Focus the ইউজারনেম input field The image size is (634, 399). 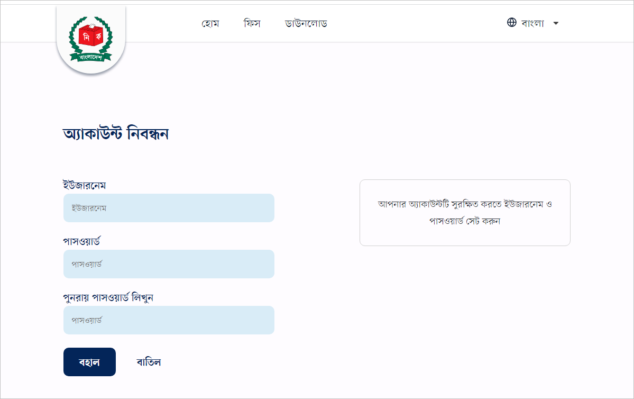pyautogui.click(x=169, y=208)
